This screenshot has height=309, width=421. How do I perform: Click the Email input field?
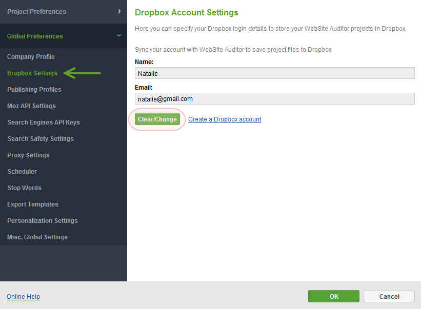coord(275,99)
